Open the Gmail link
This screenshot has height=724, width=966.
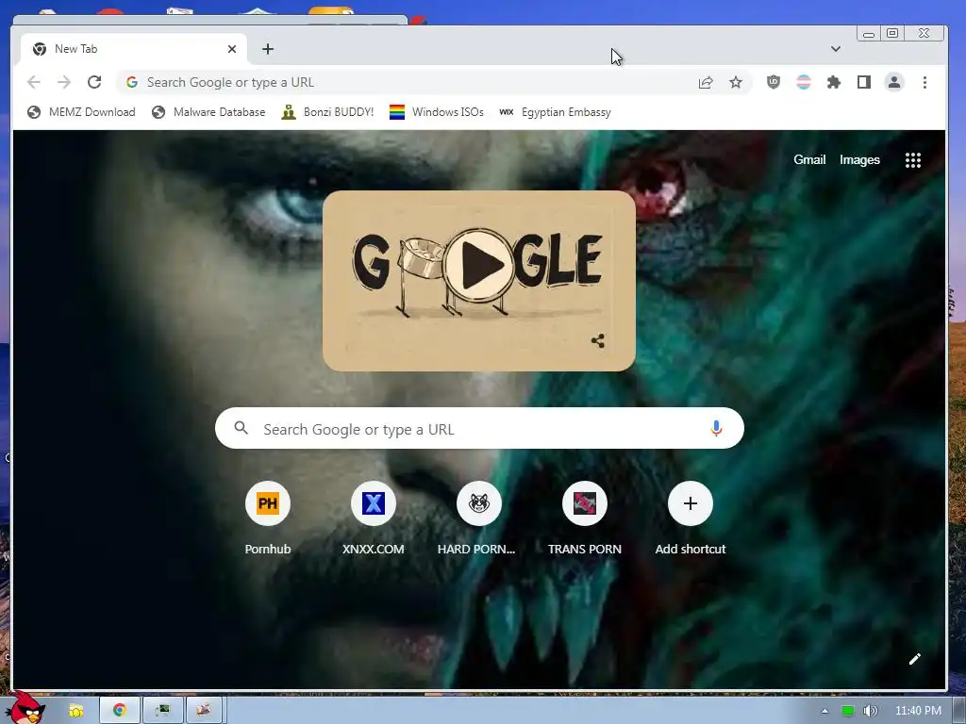(x=808, y=160)
